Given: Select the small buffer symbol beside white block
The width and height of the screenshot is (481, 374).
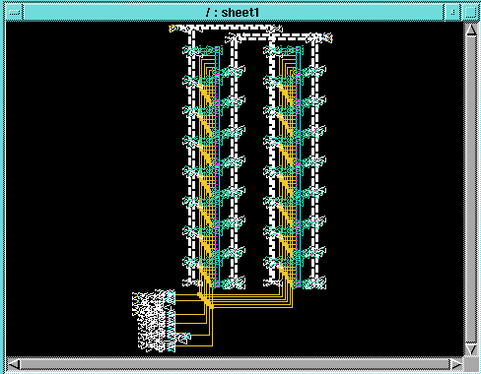Looking at the screenshot, I should pos(184,337).
